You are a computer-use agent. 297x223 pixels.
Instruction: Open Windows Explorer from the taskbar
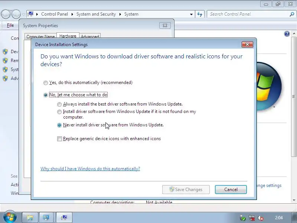[30, 217]
